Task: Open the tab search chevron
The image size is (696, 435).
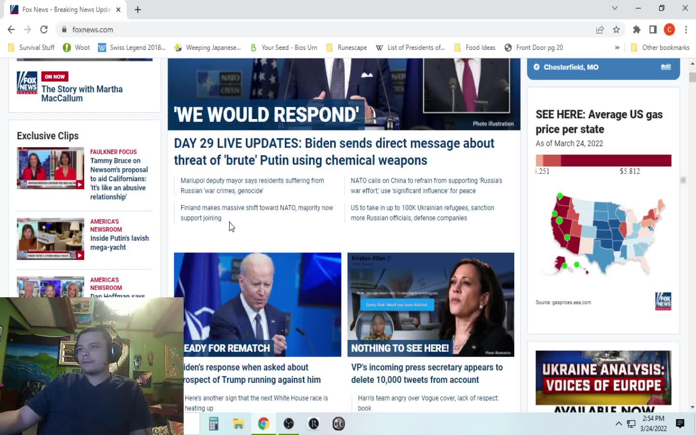Action: coord(615,8)
